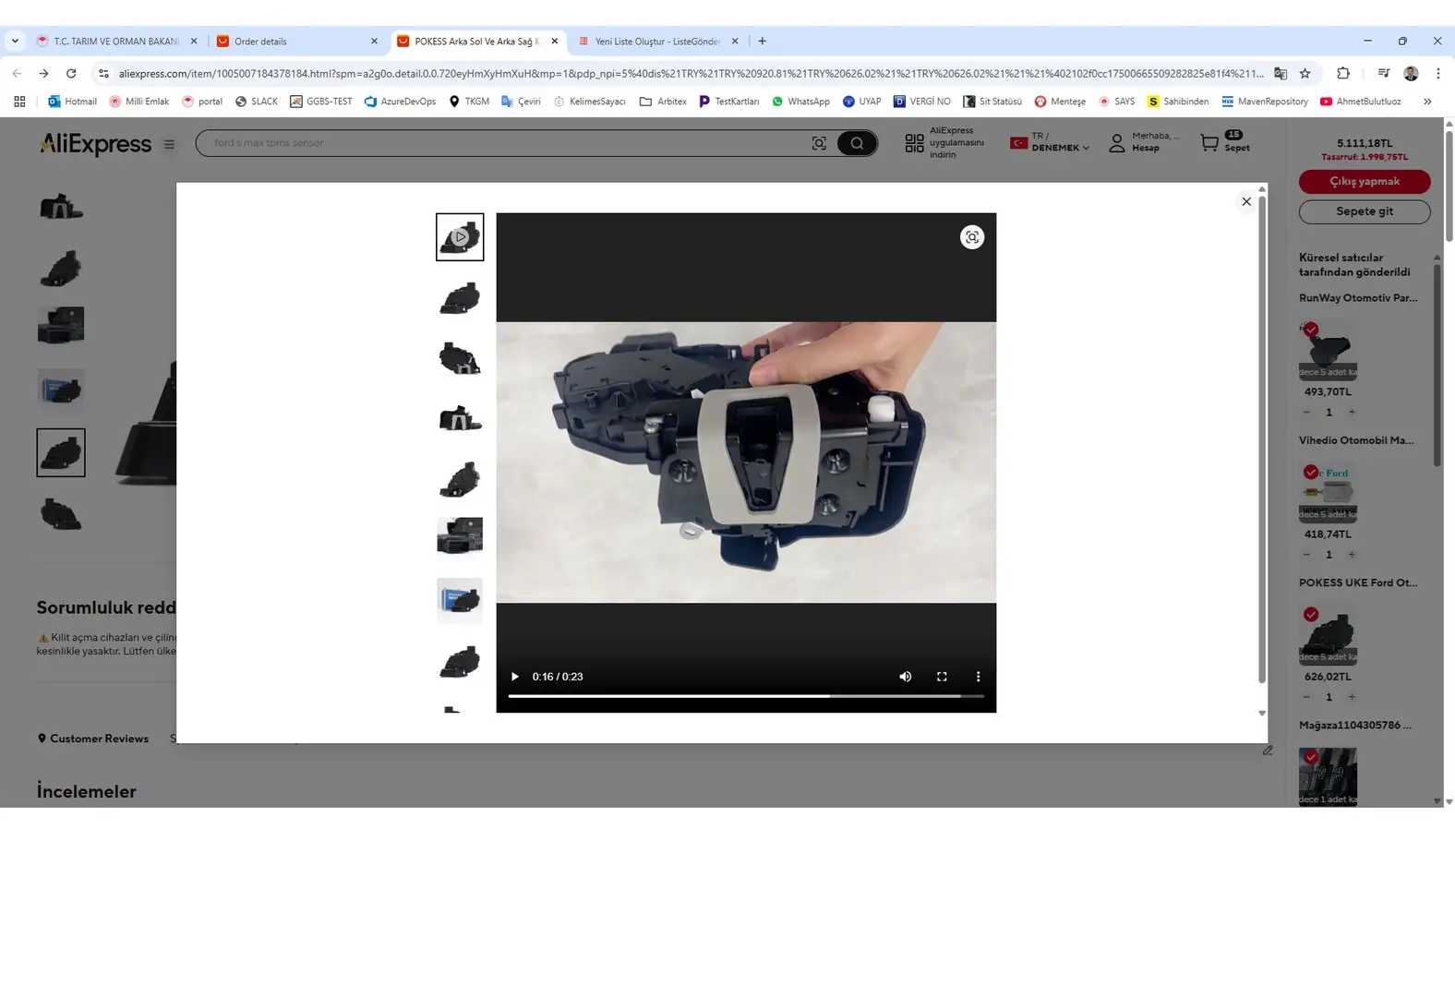Screen dimensions: 1455x997
Task: Click the Sepete git button
Action: (1364, 211)
